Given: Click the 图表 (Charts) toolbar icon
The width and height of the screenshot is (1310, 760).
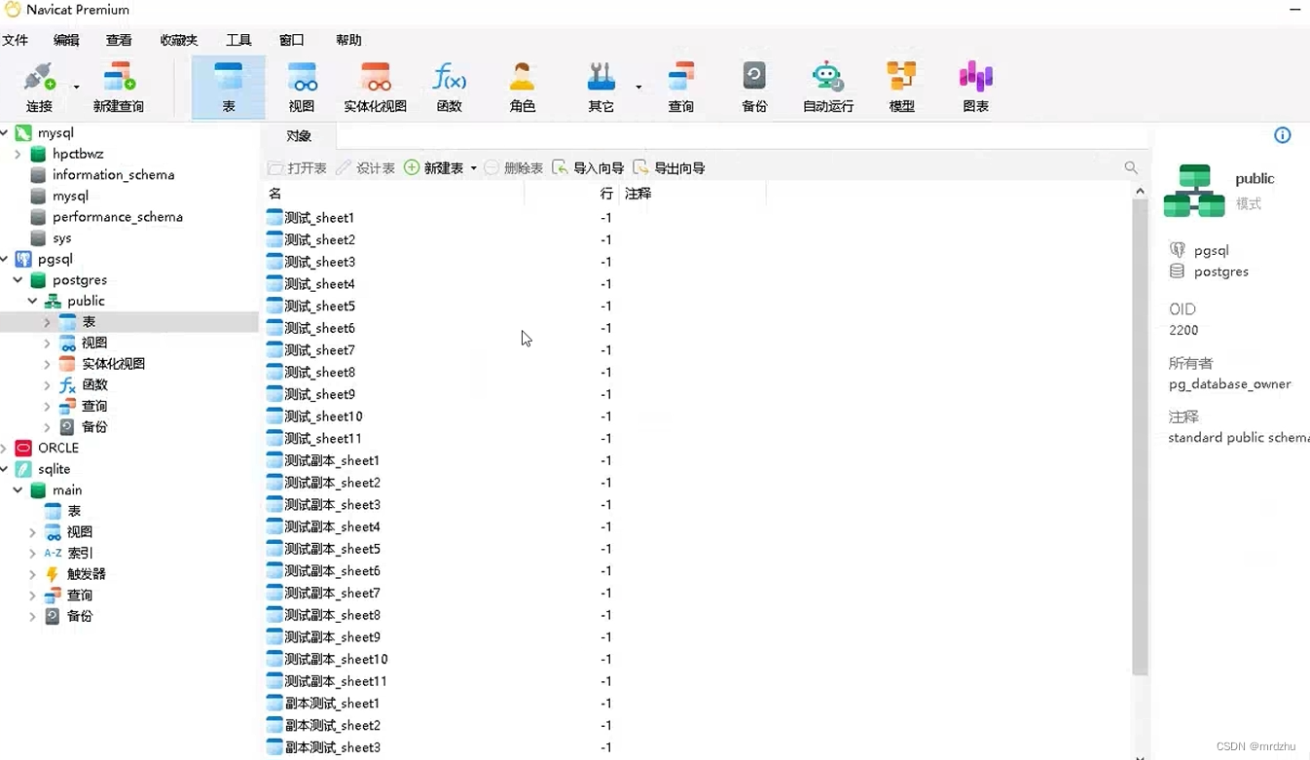Looking at the screenshot, I should tap(974, 86).
